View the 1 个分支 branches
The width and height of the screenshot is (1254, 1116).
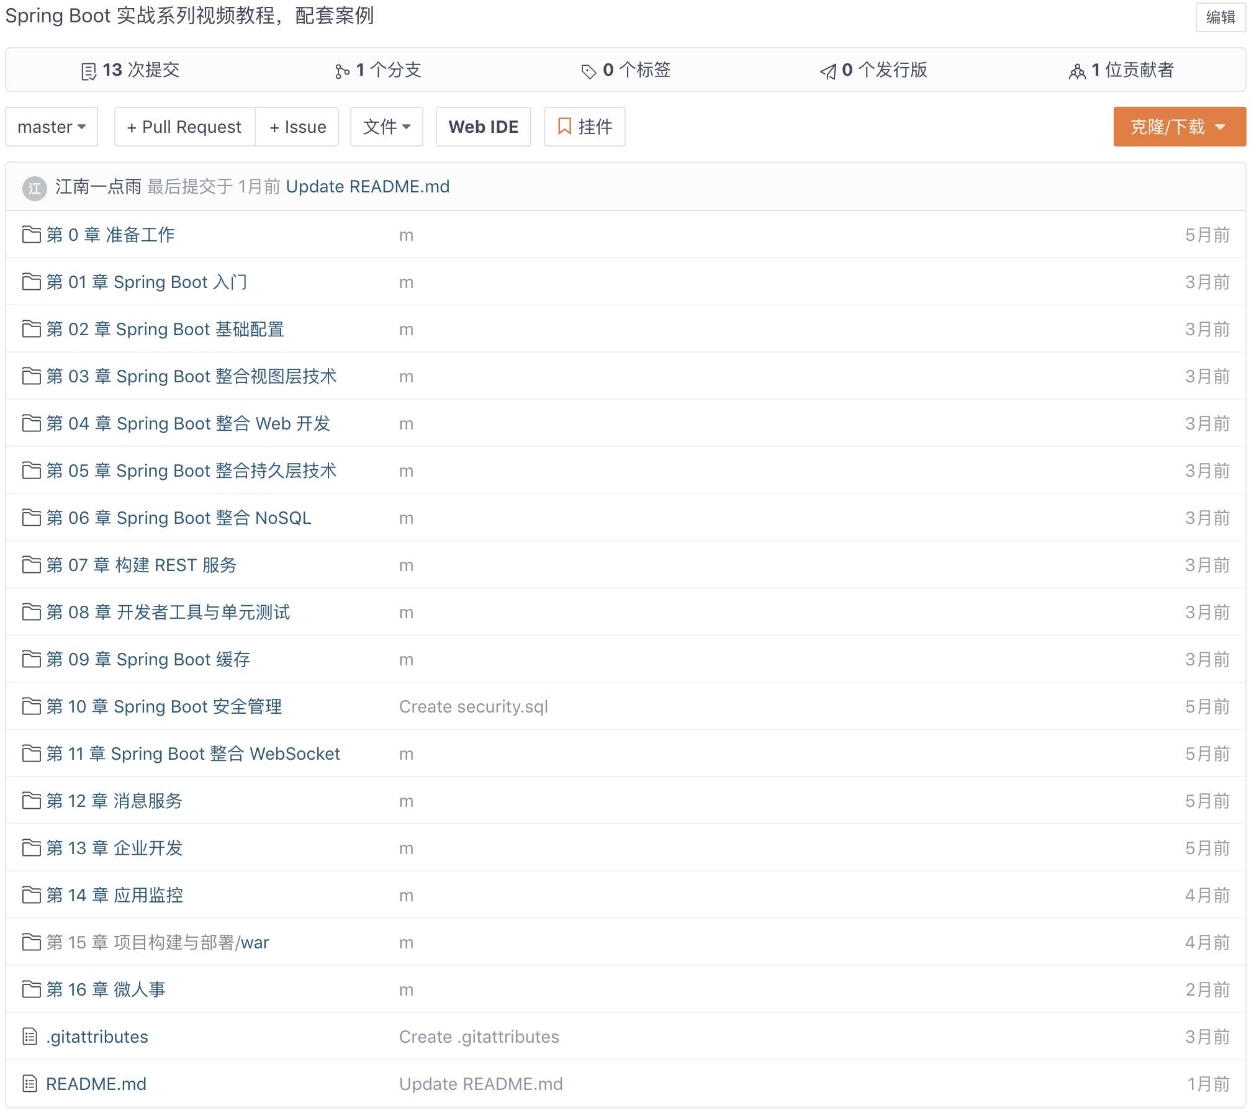(x=379, y=70)
